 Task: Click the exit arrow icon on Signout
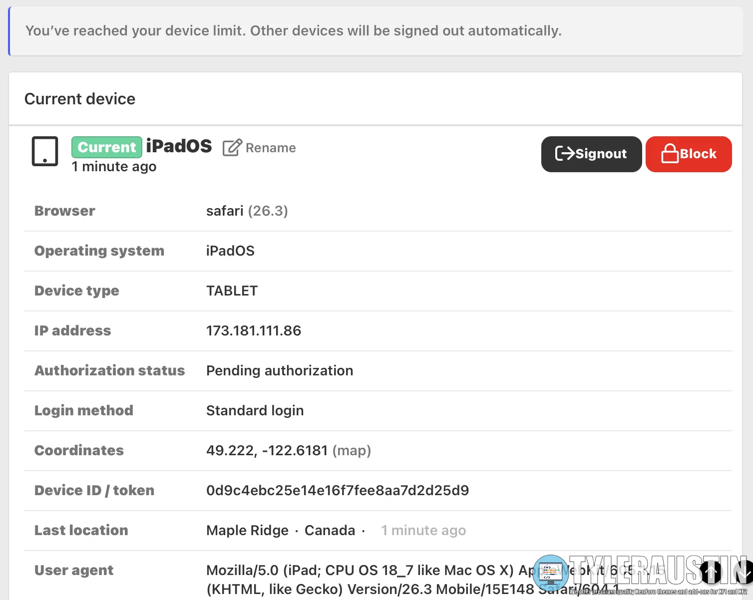pyautogui.click(x=565, y=153)
